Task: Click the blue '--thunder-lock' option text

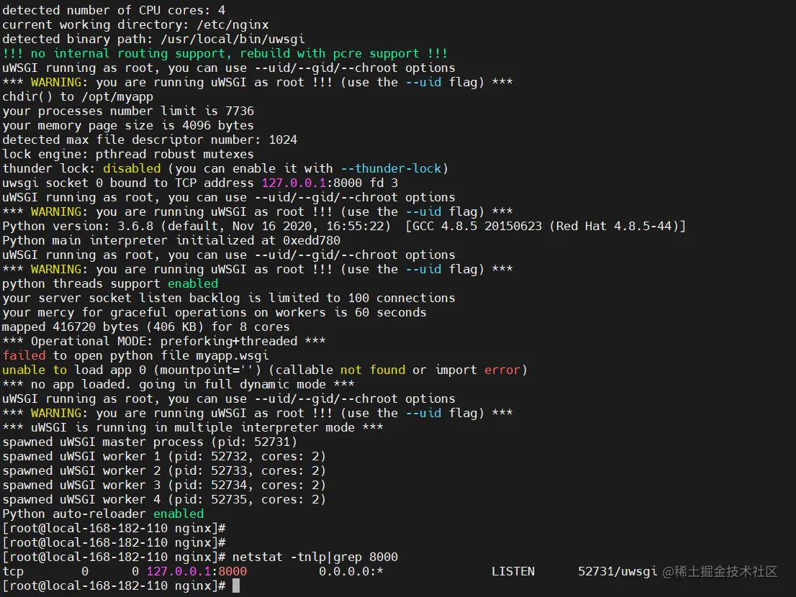Action: pyautogui.click(x=391, y=168)
